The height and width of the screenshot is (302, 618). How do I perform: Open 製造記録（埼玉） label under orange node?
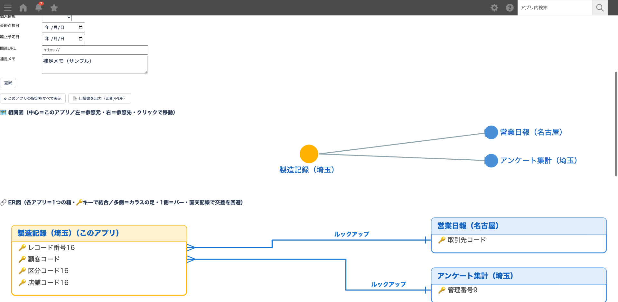(x=307, y=170)
